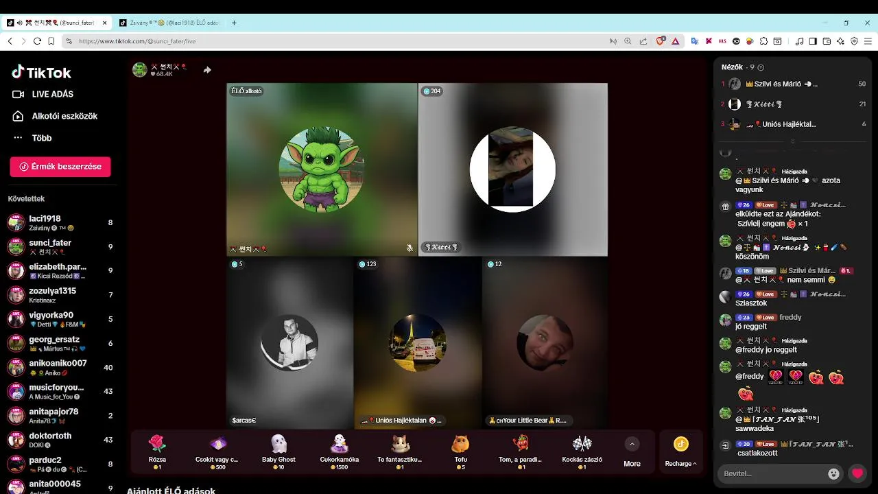Send the Tom, a paradi... gift

[x=521, y=451]
